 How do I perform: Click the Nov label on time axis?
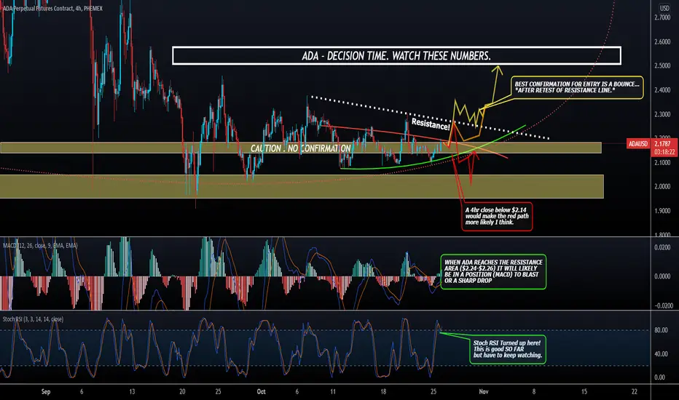pos(484,392)
